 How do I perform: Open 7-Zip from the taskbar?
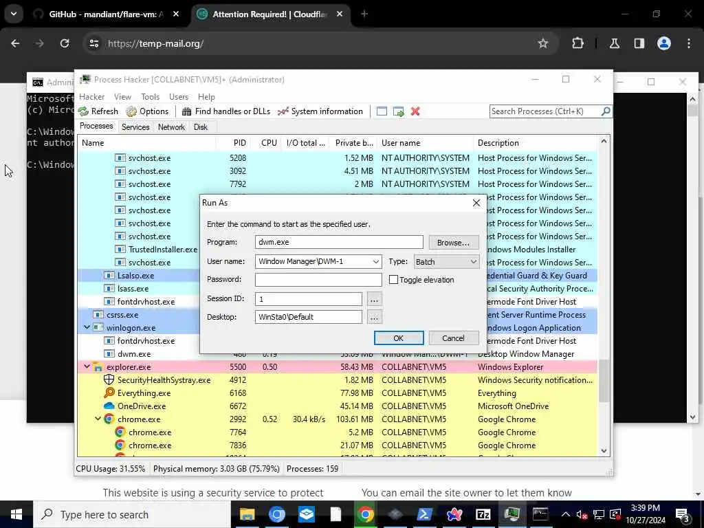(x=483, y=514)
